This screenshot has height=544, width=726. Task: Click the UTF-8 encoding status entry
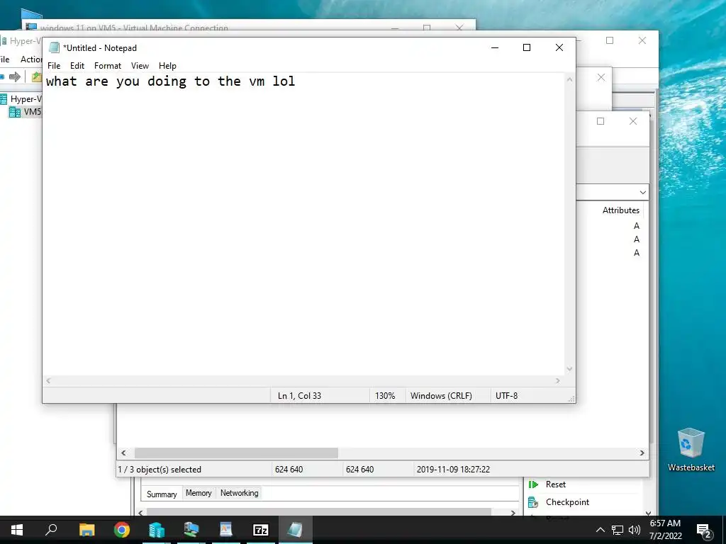[x=506, y=395]
